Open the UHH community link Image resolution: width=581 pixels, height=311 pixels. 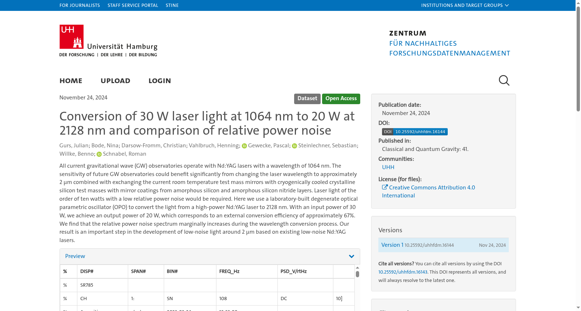tap(388, 167)
